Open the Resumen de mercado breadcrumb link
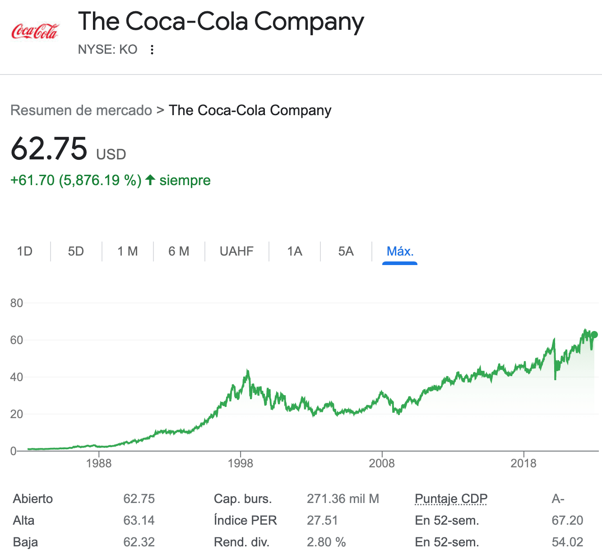Image resolution: width=602 pixels, height=559 pixels. [x=81, y=110]
